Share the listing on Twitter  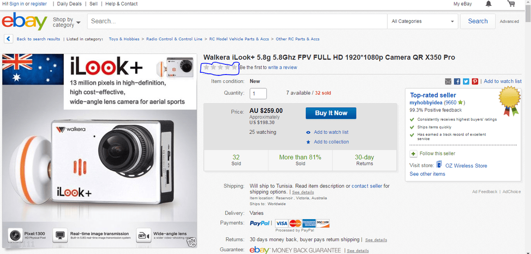[466, 82]
